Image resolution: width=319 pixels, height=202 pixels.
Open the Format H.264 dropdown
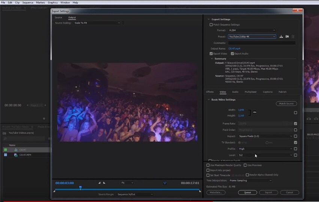tap(252, 30)
